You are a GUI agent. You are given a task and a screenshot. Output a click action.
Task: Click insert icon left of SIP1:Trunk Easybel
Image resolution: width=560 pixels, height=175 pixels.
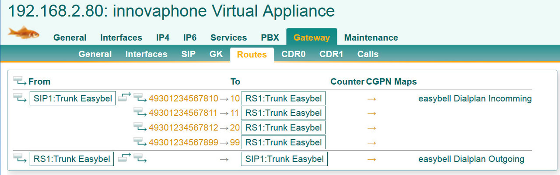[x=20, y=98]
